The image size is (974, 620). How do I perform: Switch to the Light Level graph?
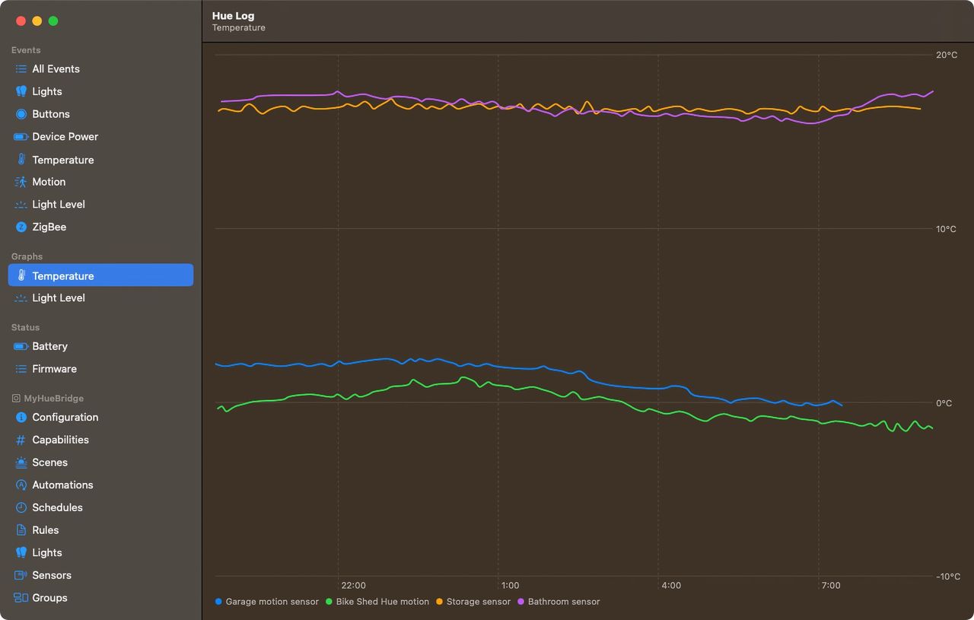tap(59, 298)
